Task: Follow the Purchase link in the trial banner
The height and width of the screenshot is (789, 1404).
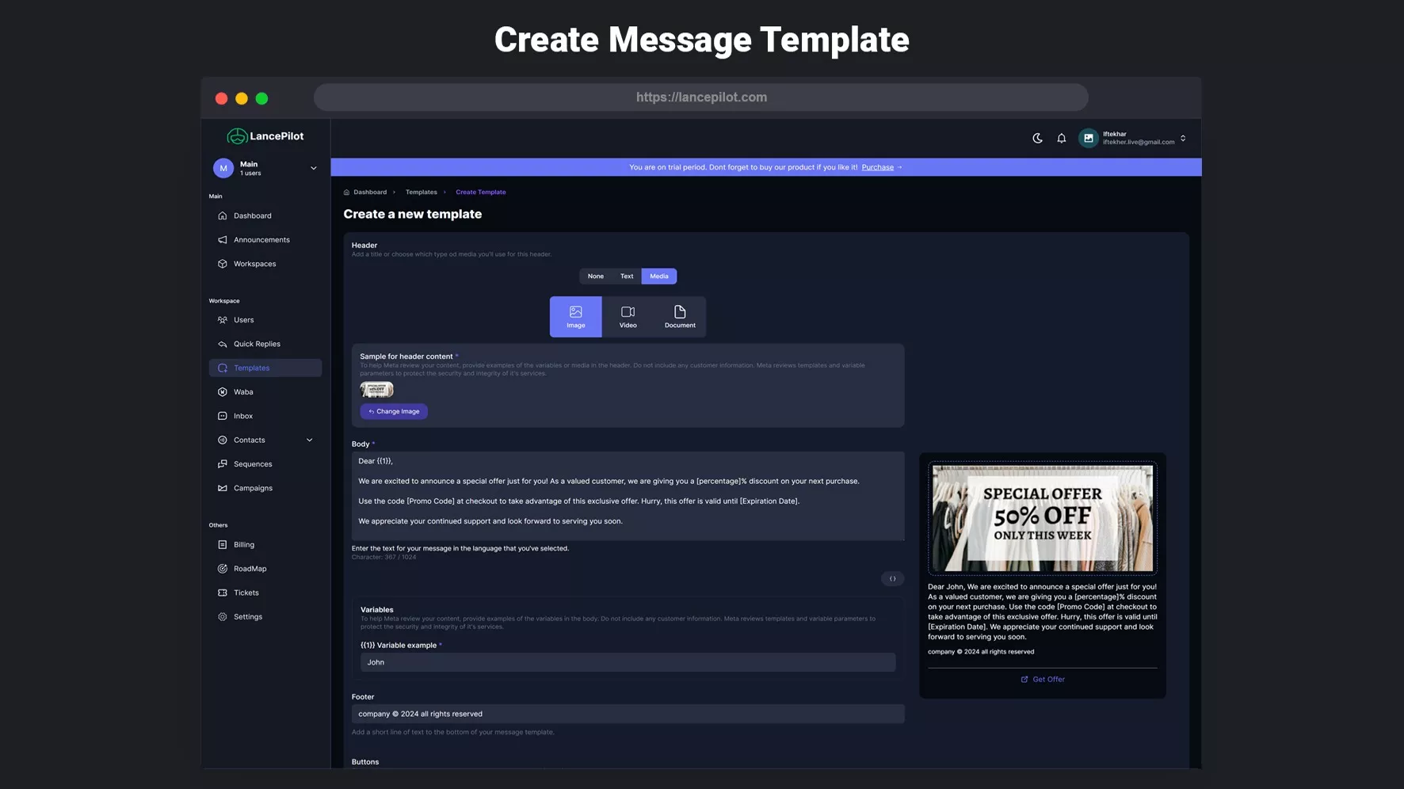Action: [x=877, y=167]
